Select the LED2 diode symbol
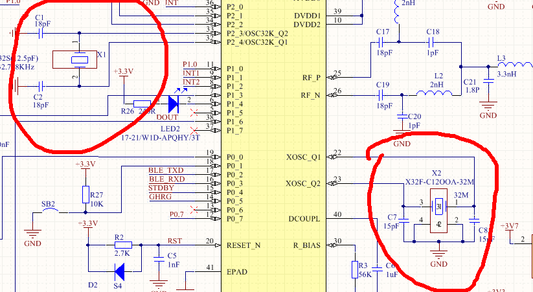Image resolution: width=533 pixels, height=292 pixels. (x=174, y=104)
